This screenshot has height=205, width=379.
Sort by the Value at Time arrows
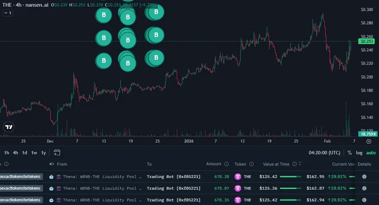tap(300, 164)
